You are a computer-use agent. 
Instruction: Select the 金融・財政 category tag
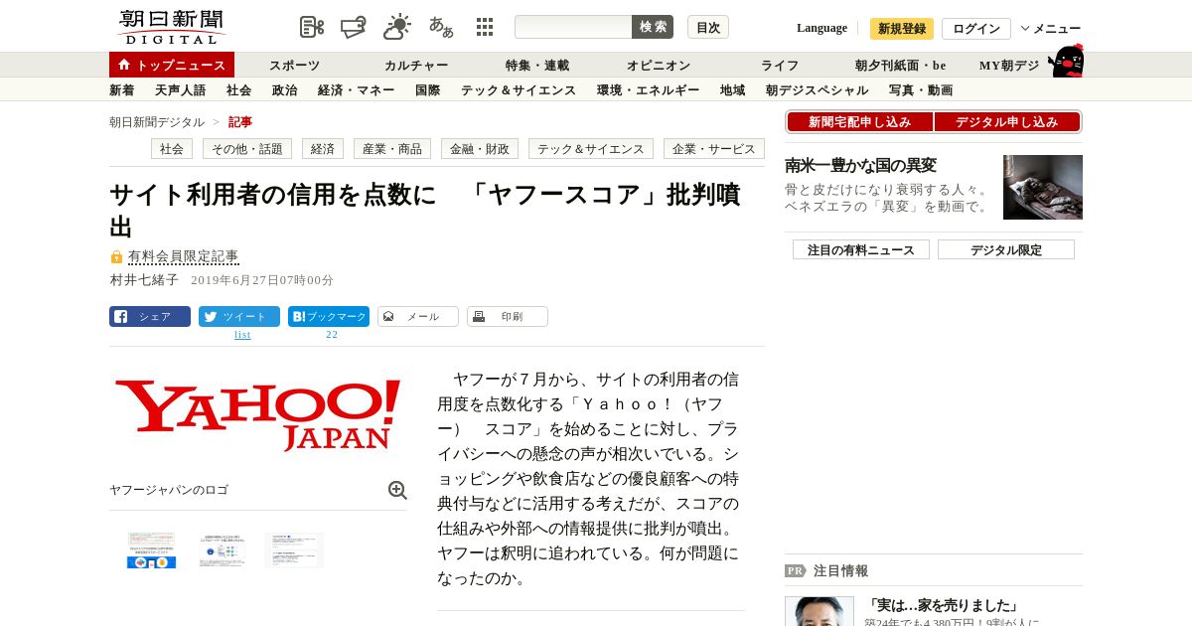click(480, 148)
